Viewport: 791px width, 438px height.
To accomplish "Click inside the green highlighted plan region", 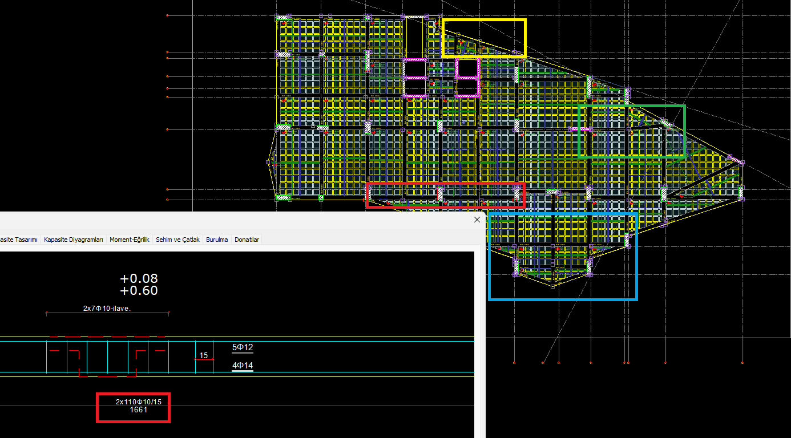I will click(631, 131).
